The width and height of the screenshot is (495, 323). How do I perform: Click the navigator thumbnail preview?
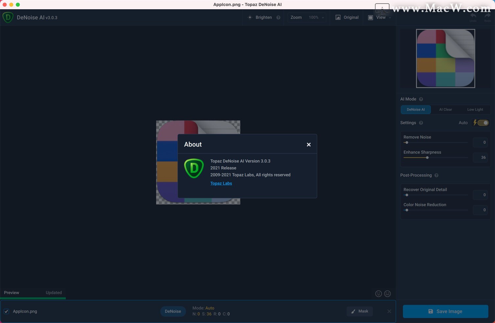click(x=445, y=58)
